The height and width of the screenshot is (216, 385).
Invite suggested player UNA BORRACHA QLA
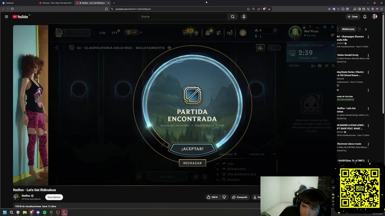(217, 174)
